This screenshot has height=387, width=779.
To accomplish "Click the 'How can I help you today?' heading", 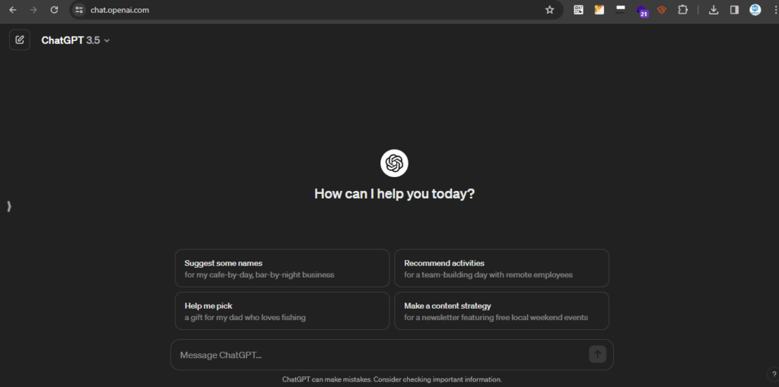I will point(395,194).
